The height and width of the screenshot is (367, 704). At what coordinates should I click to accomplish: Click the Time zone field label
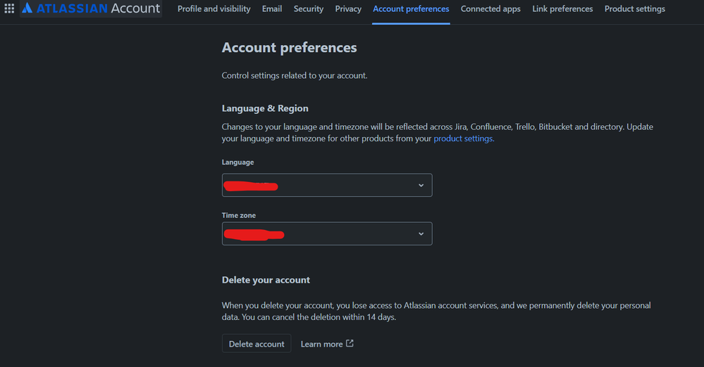(x=238, y=215)
